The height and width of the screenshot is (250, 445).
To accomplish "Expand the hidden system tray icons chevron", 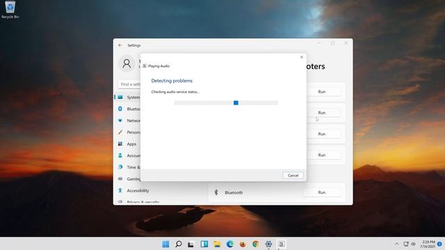I will 397,244.
